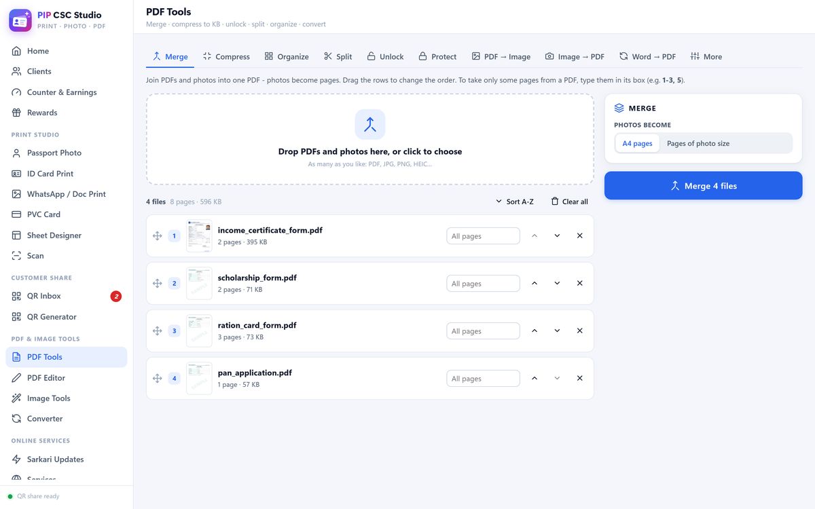The width and height of the screenshot is (815, 509).
Task: Clear all files from the list
Action: pos(569,202)
